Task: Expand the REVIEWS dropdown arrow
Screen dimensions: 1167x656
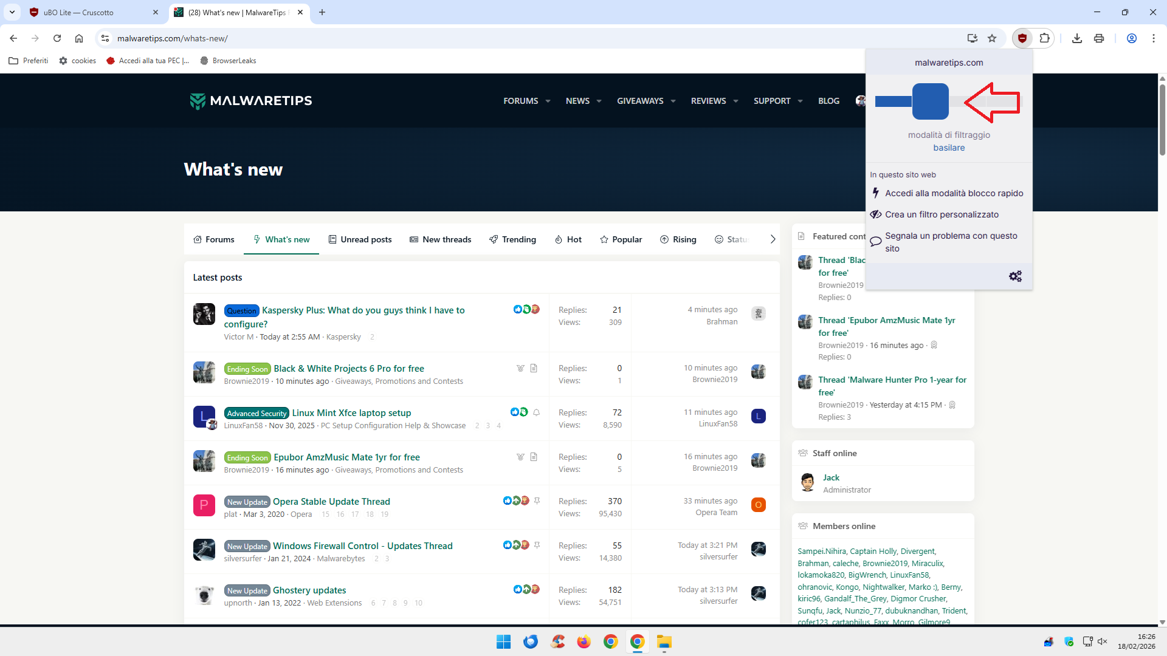Action: coord(735,101)
